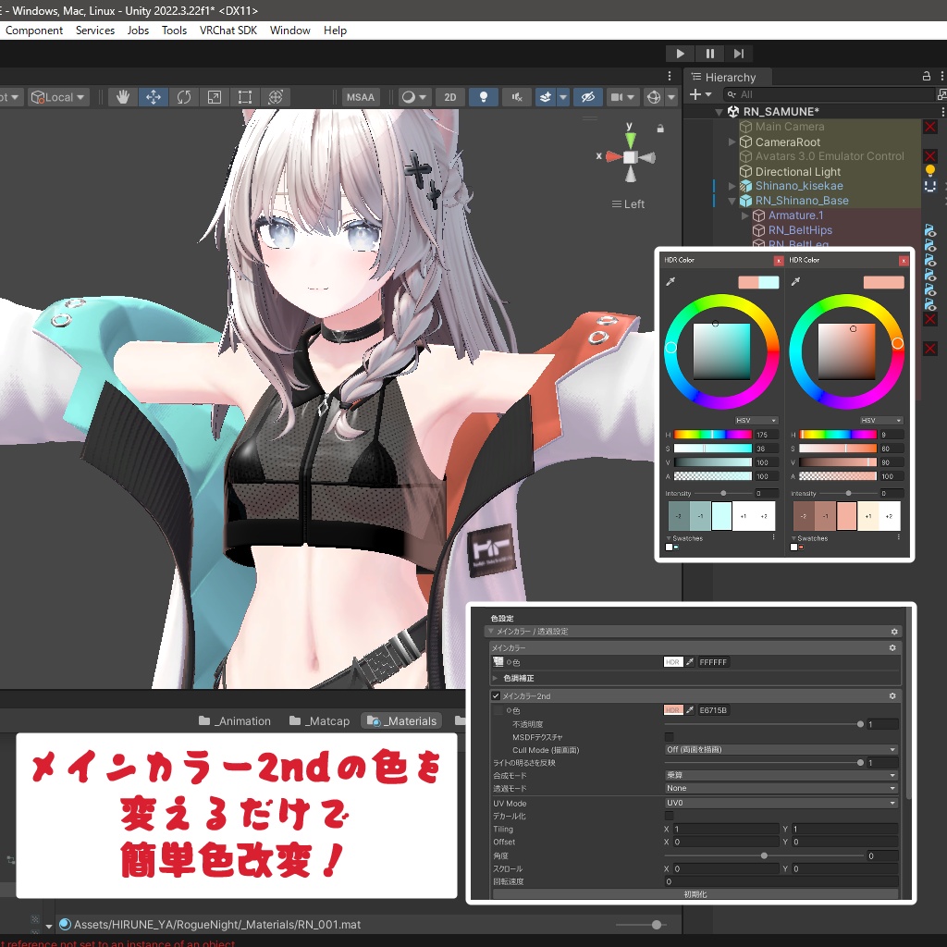Check the MSDFテクスチャ checkbox
Screen dimensions: 947x947
(x=669, y=737)
